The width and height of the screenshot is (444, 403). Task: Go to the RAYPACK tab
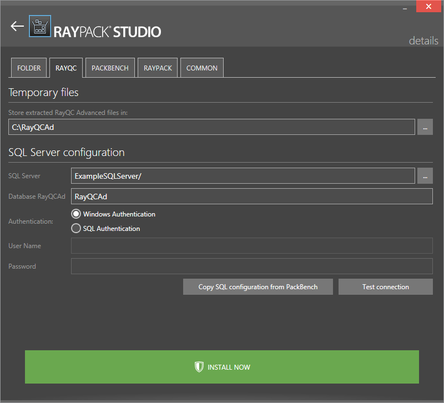(x=158, y=68)
